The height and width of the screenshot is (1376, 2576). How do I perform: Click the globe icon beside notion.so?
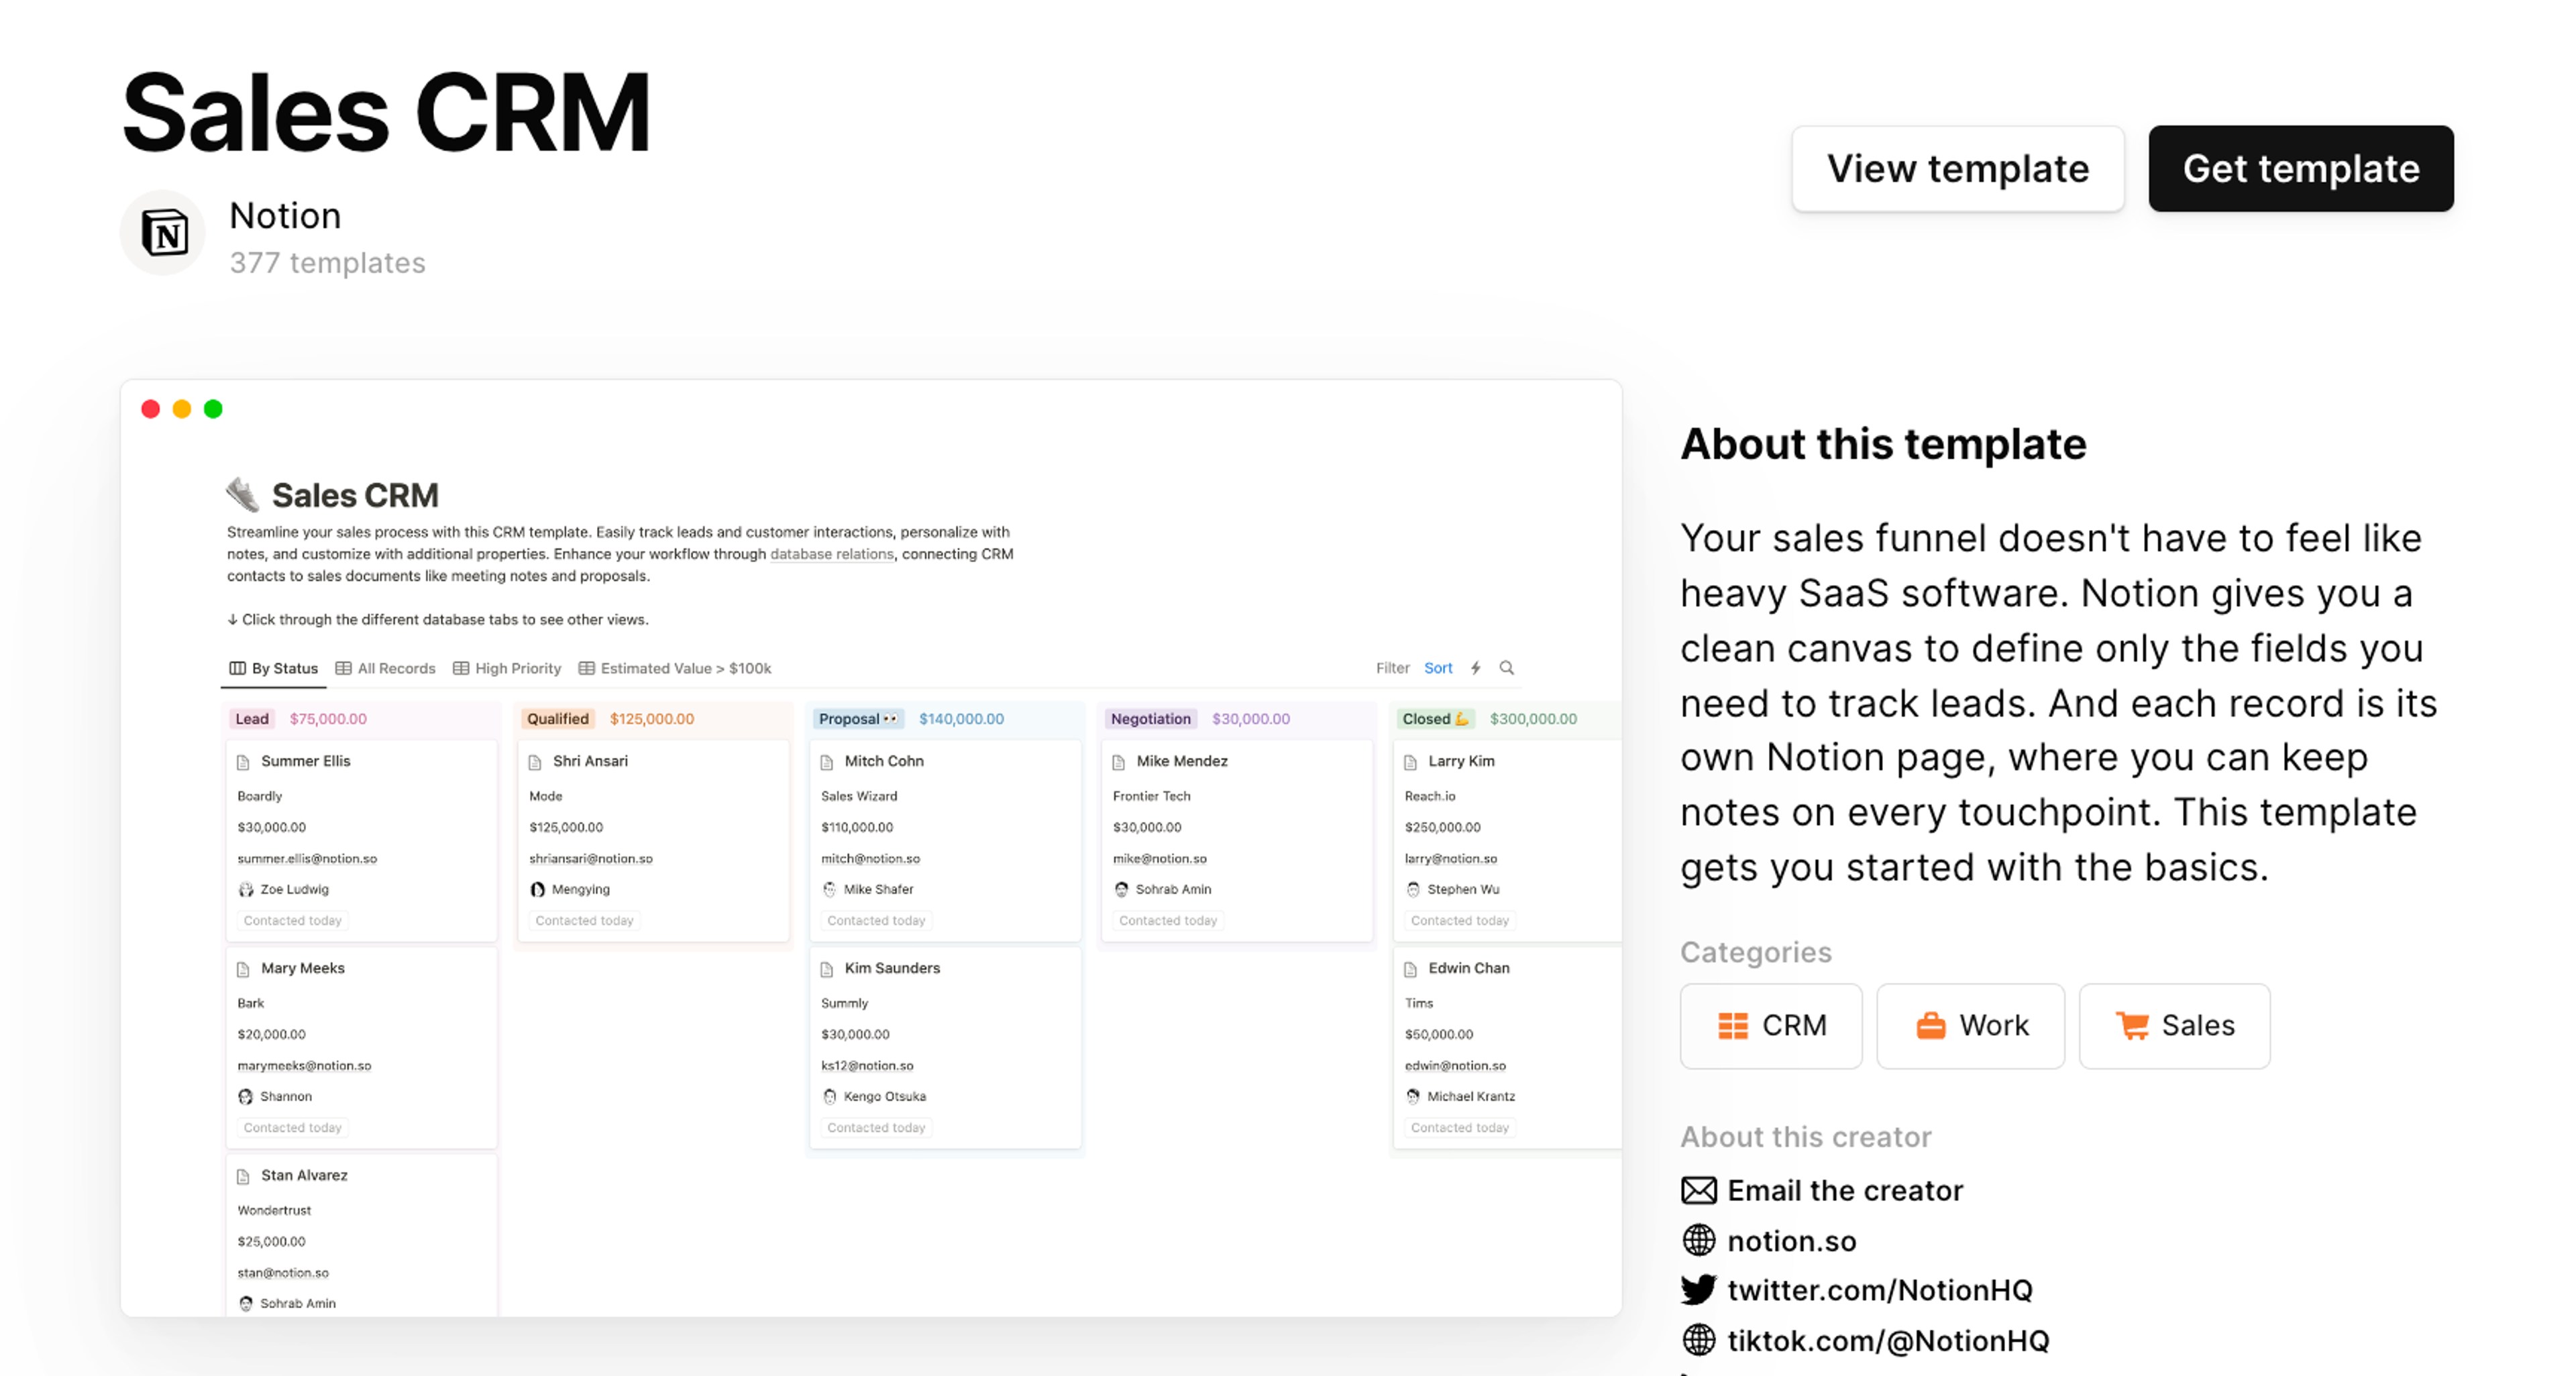pyautogui.click(x=1698, y=1240)
